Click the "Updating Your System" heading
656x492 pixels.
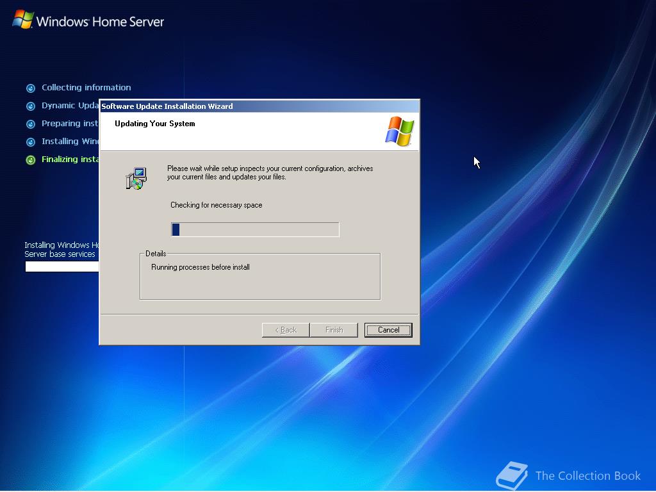155,124
